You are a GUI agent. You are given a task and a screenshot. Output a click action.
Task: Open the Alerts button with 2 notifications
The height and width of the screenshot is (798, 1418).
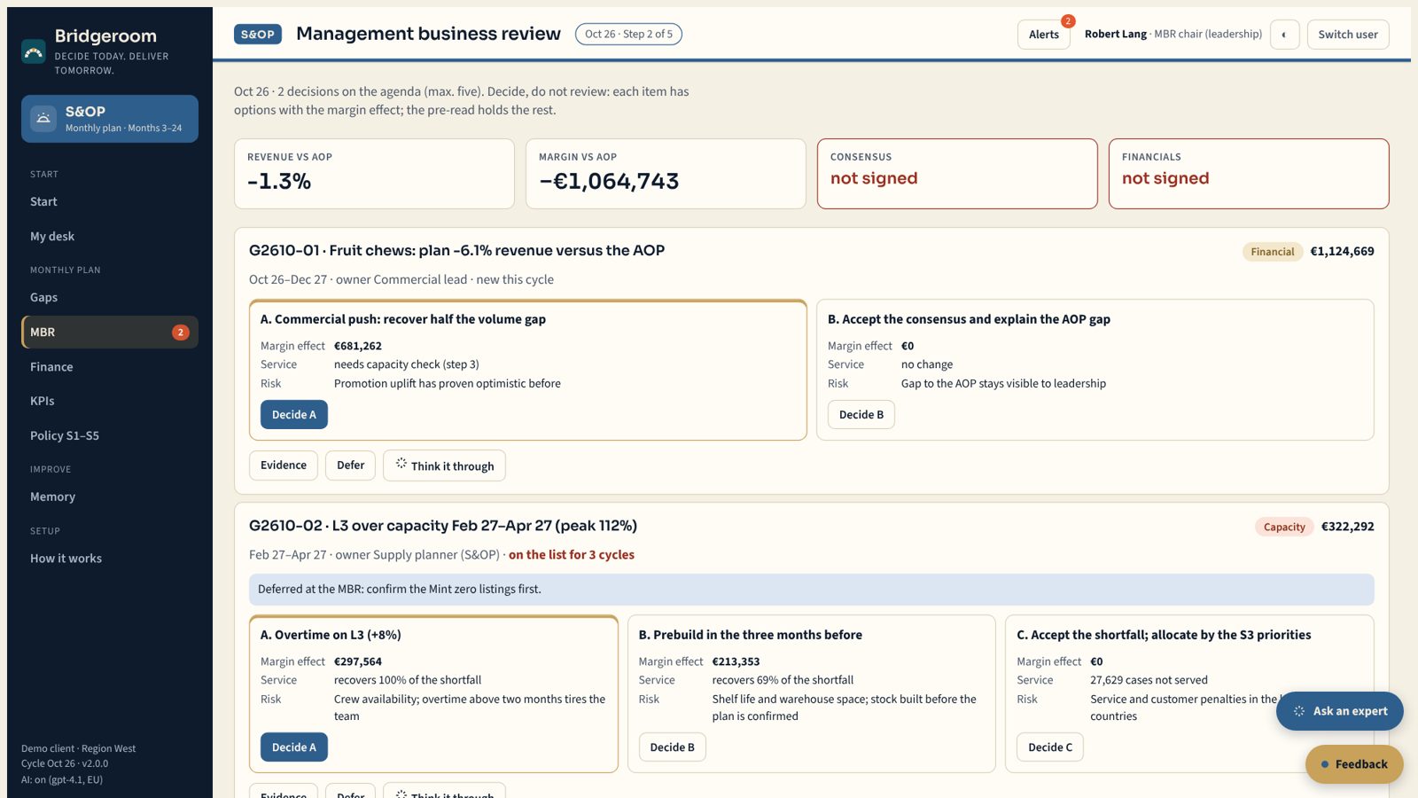(x=1044, y=35)
